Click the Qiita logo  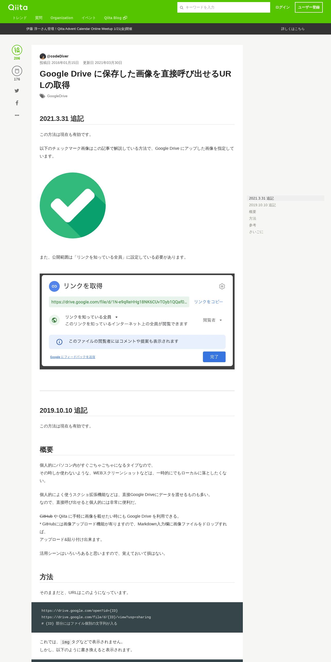pos(18,7)
